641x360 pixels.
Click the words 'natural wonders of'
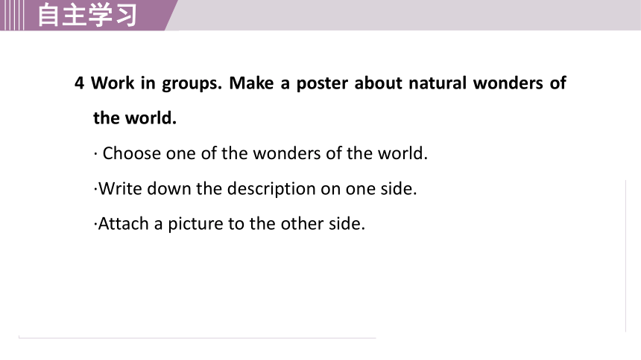point(487,83)
